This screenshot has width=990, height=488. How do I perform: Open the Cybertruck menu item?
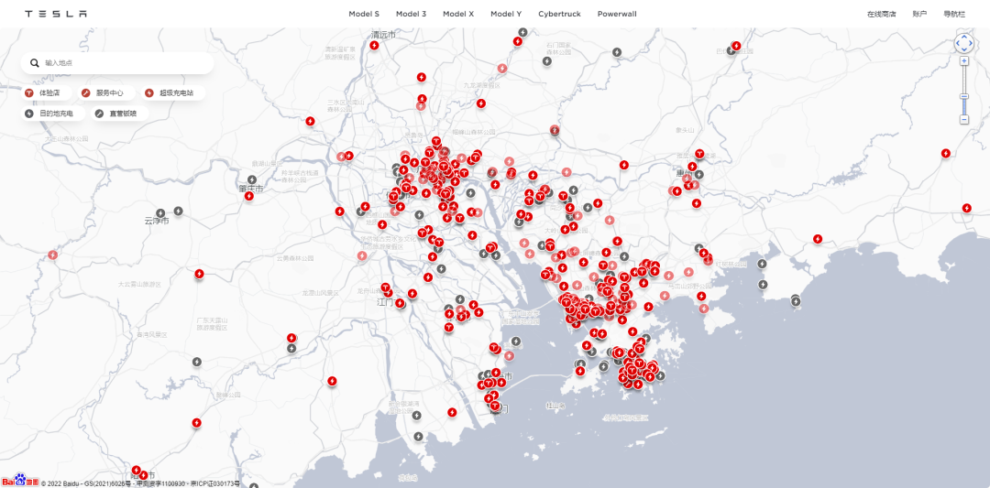(559, 14)
